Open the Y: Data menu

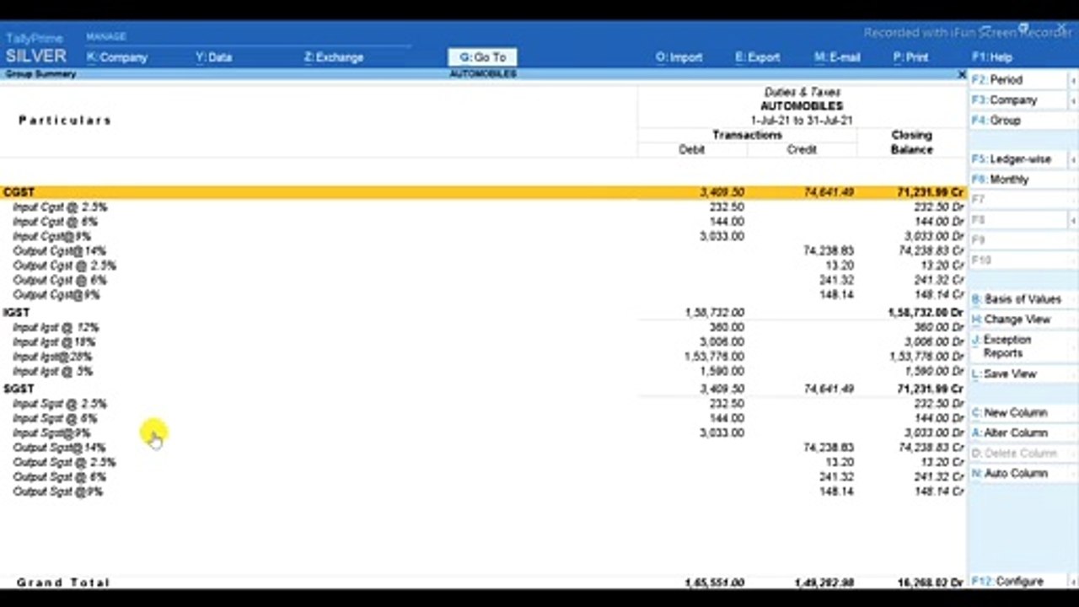tap(214, 57)
